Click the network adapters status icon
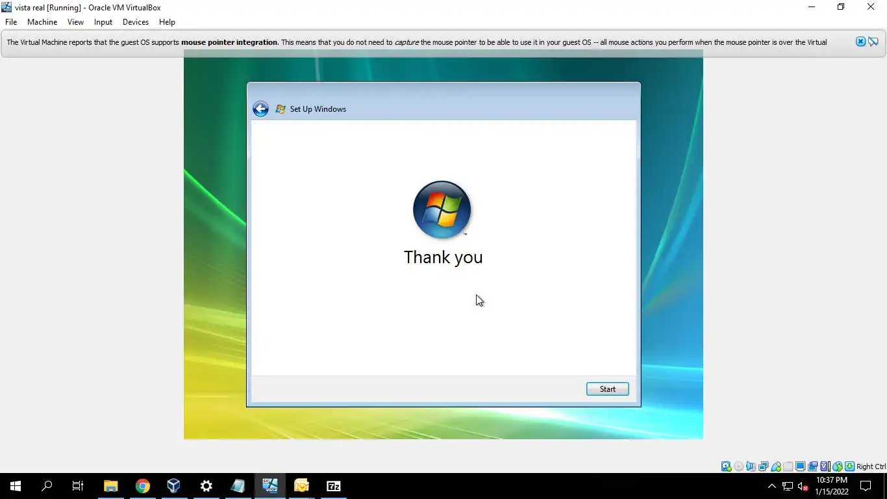The height and width of the screenshot is (499, 887). pyautogui.click(x=763, y=467)
